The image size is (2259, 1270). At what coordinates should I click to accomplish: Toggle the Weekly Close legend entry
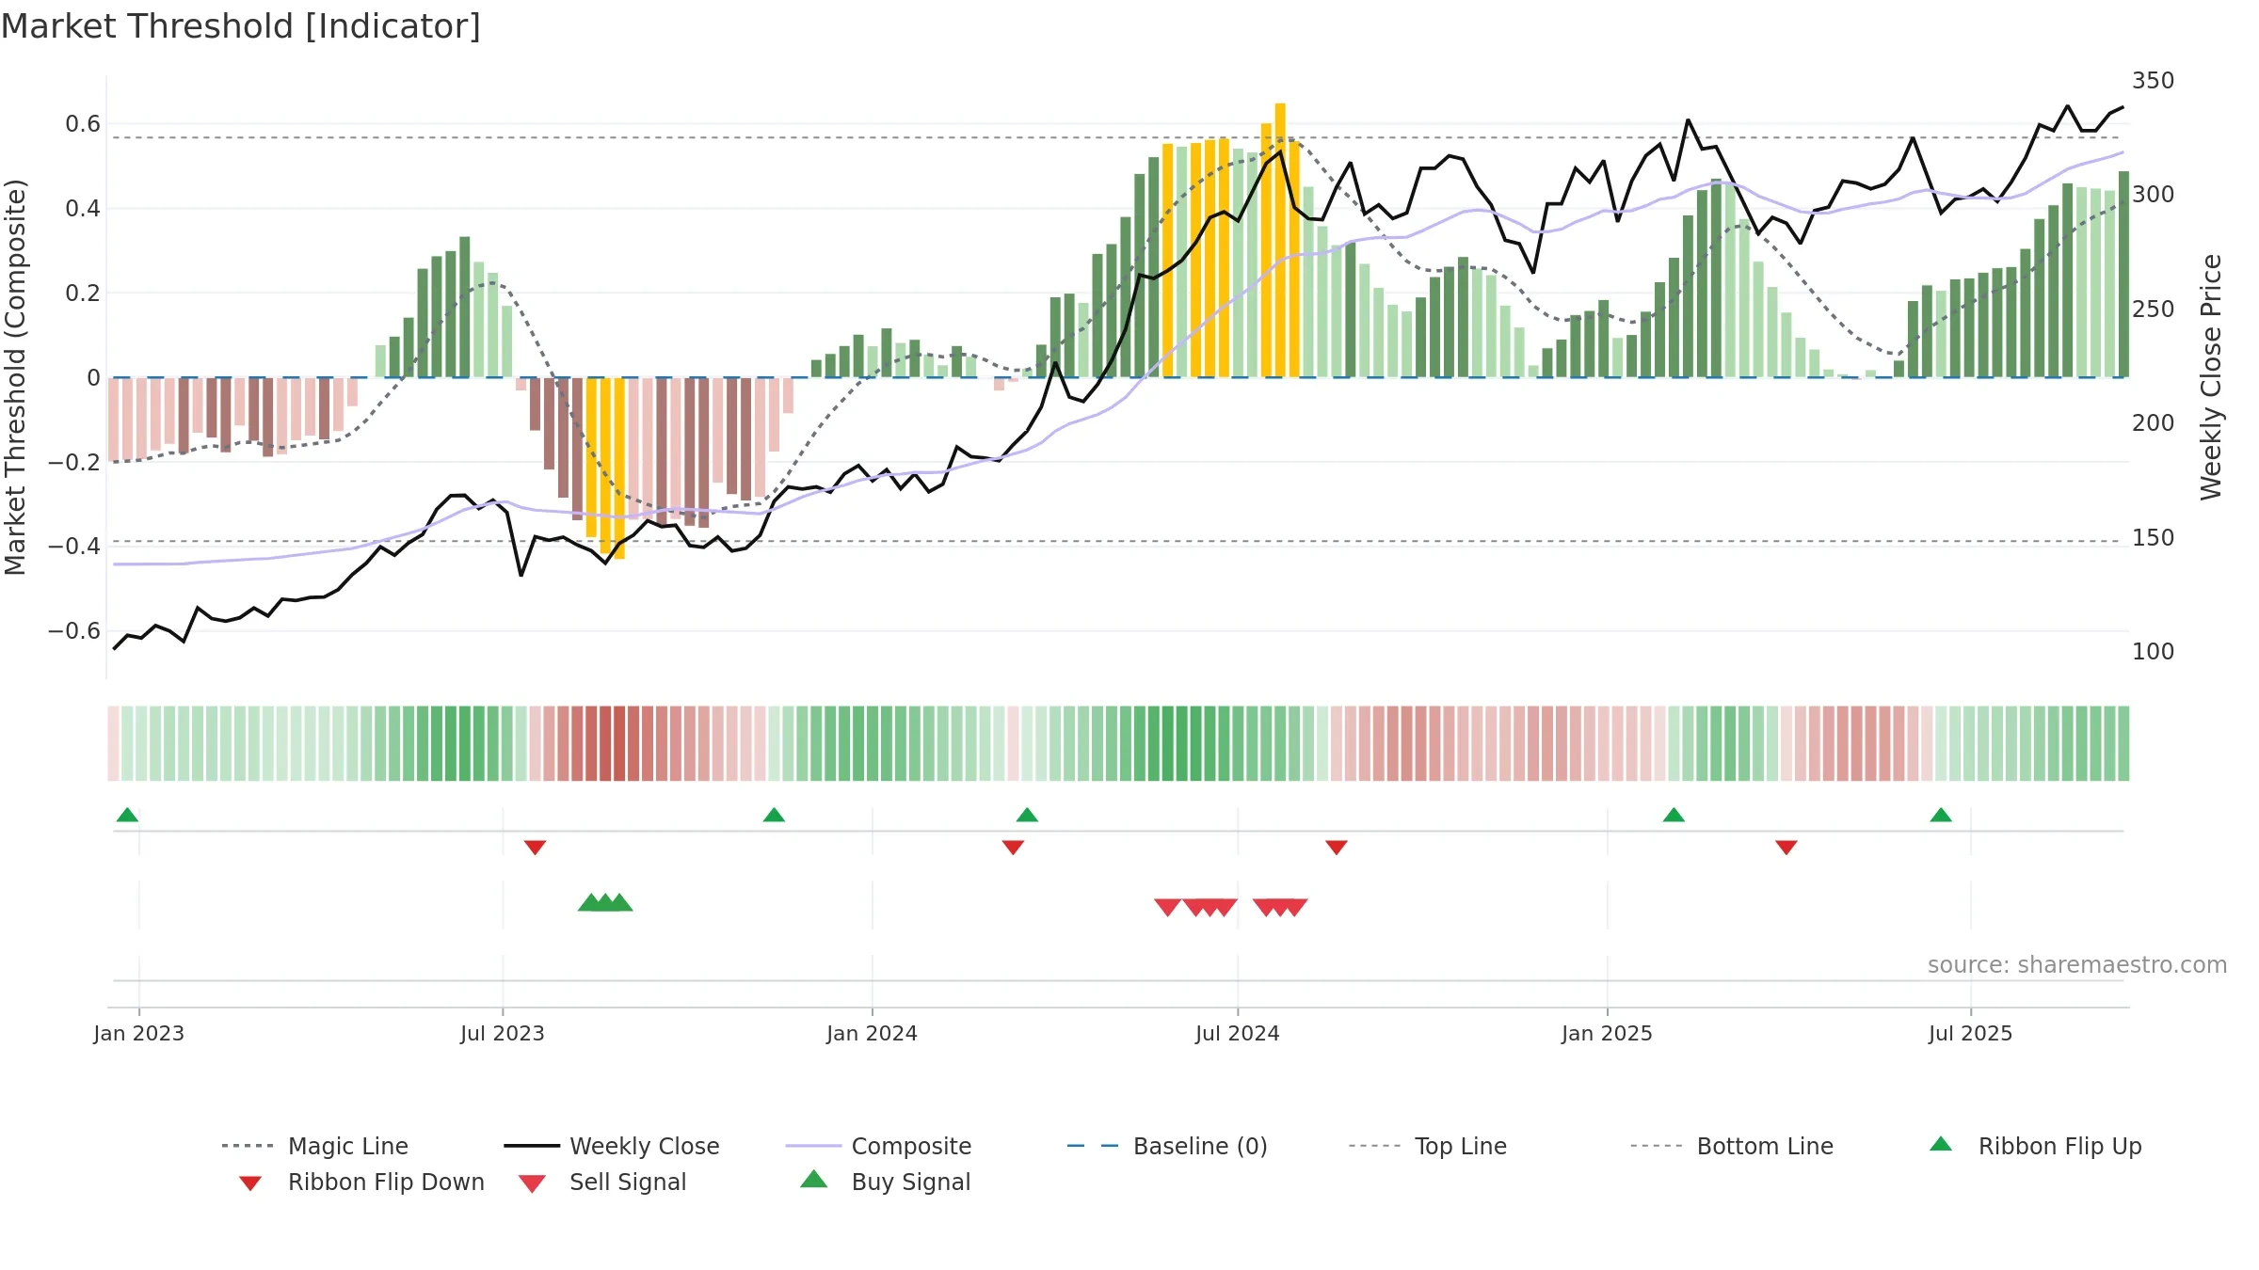pyautogui.click(x=612, y=1146)
